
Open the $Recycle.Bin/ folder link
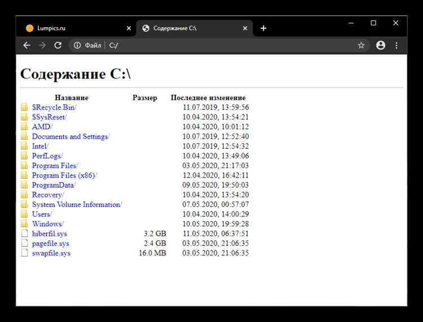click(x=54, y=107)
